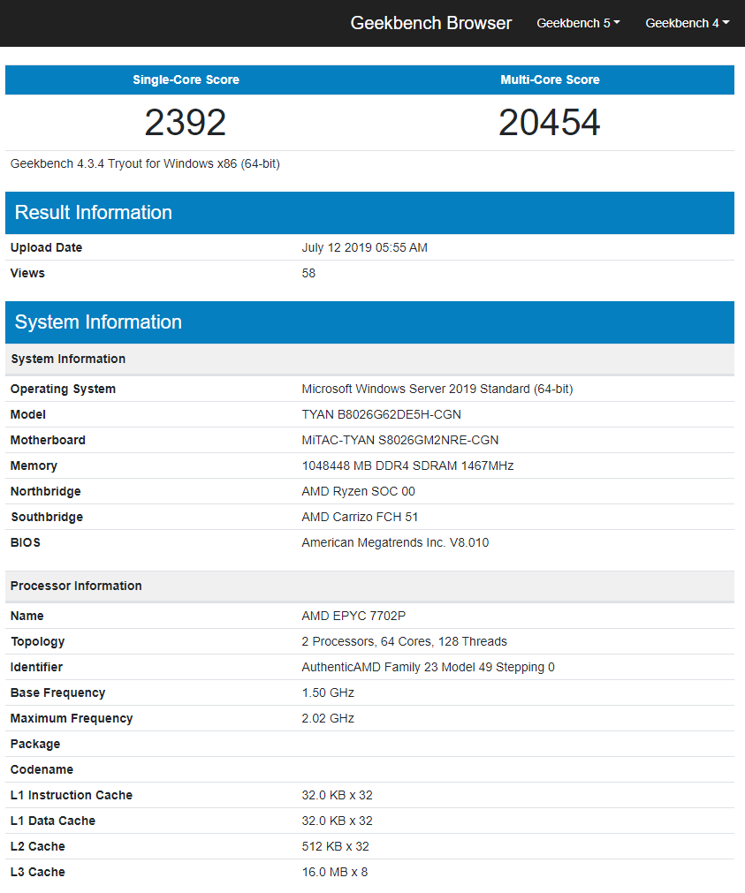Click the Multi-Core Score value 20454
Image resolution: width=745 pixels, height=893 pixels.
click(550, 123)
